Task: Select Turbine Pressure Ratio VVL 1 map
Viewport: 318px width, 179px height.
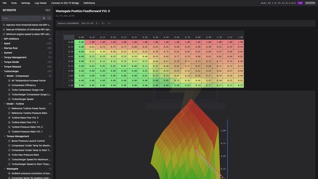Action: tap(27, 131)
